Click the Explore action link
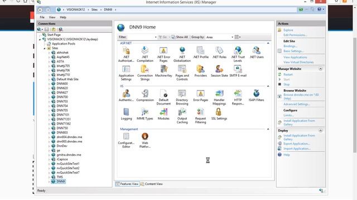 tap(288, 30)
